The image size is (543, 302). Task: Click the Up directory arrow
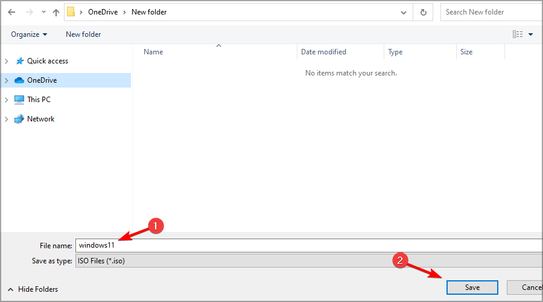pos(56,12)
